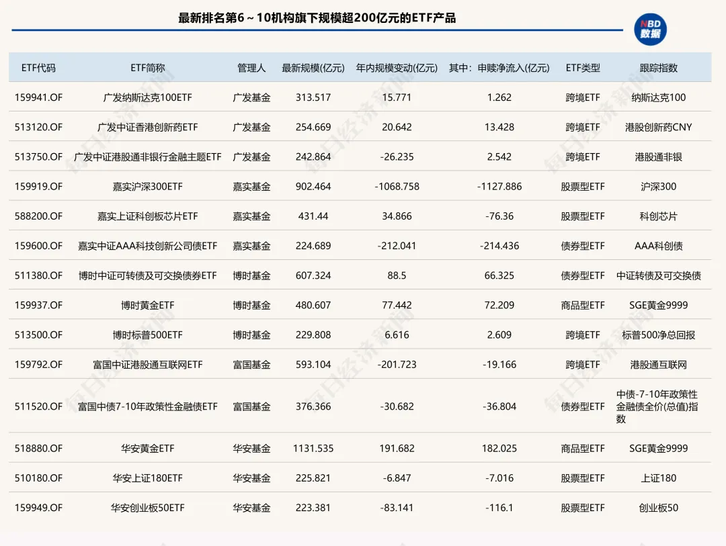This screenshot has height=546, width=726.
Task: Click the 管理人 column header
Action: (251, 68)
